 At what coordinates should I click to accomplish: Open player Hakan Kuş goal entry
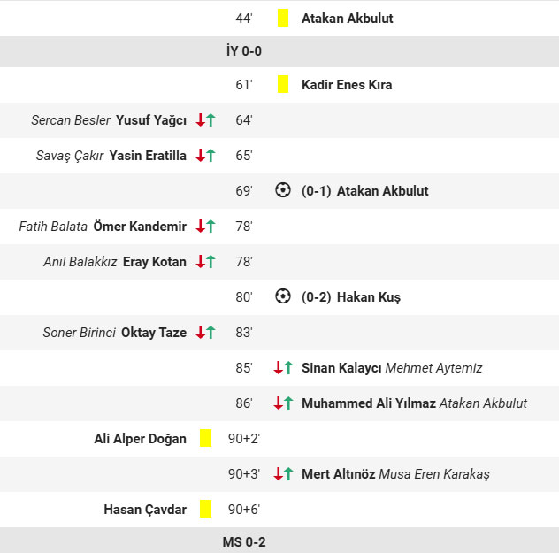(x=368, y=297)
